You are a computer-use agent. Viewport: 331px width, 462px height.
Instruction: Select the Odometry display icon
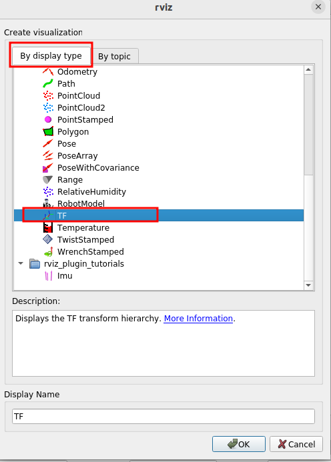click(48, 71)
